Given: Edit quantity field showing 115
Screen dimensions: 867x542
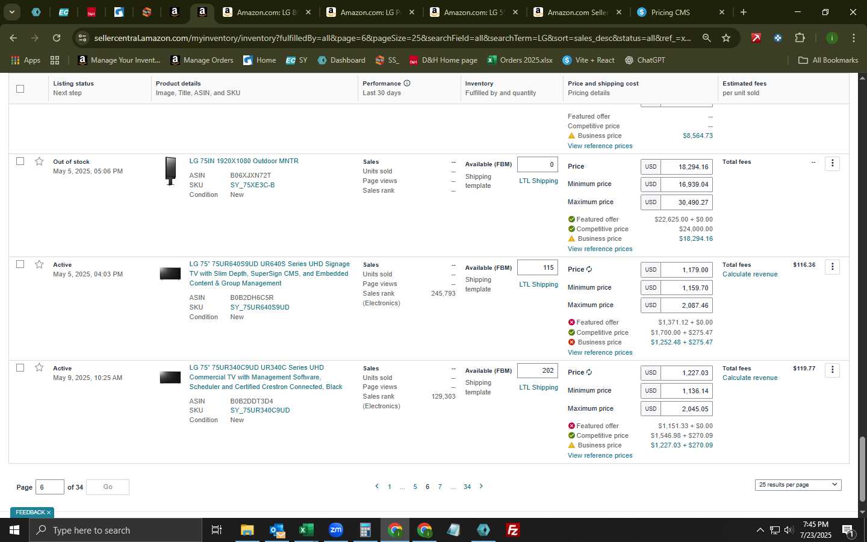Looking at the screenshot, I should (538, 267).
